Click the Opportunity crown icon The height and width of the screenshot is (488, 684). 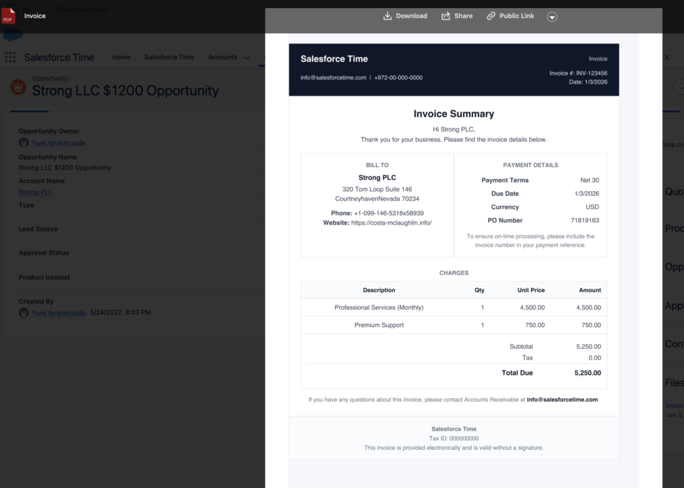tap(19, 87)
